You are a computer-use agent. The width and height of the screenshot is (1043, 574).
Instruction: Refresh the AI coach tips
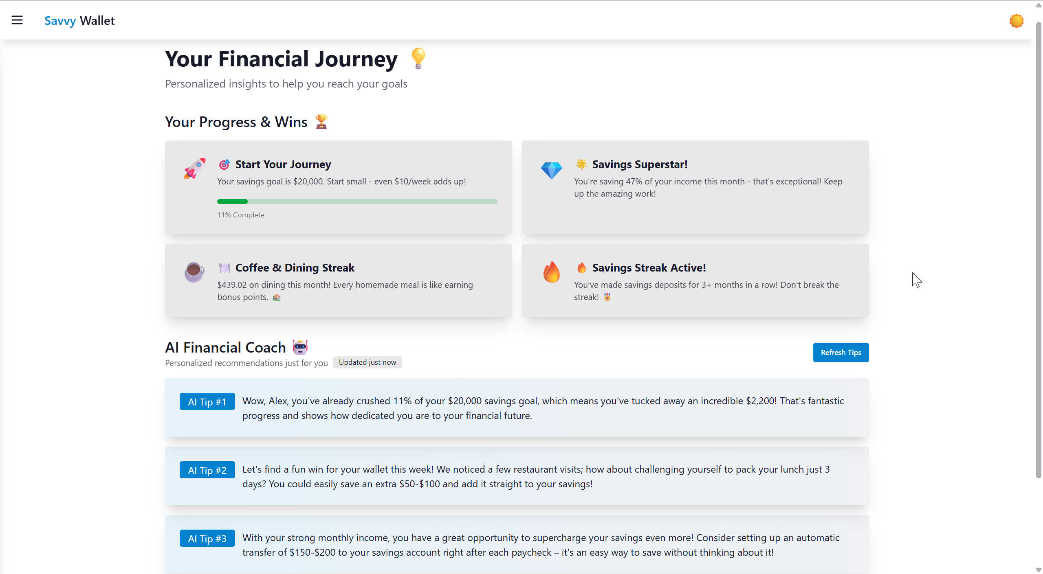841,352
